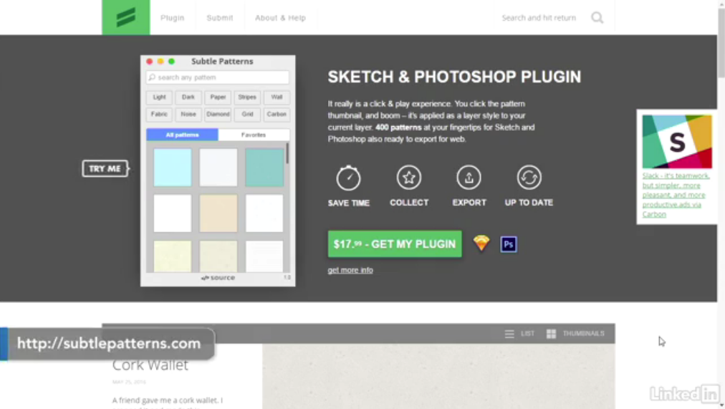Click the search magnifier icon
The height and width of the screenshot is (409, 725).
click(597, 18)
